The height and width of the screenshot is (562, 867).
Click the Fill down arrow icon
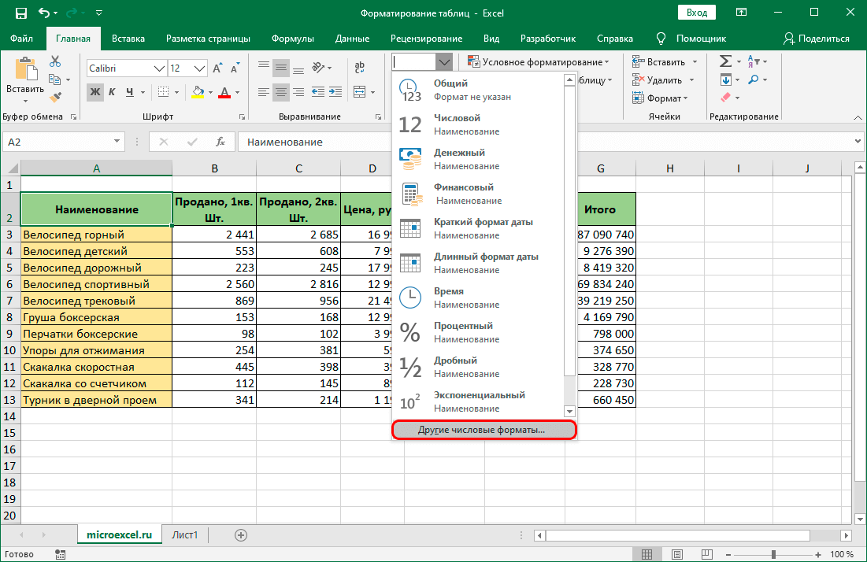click(725, 79)
